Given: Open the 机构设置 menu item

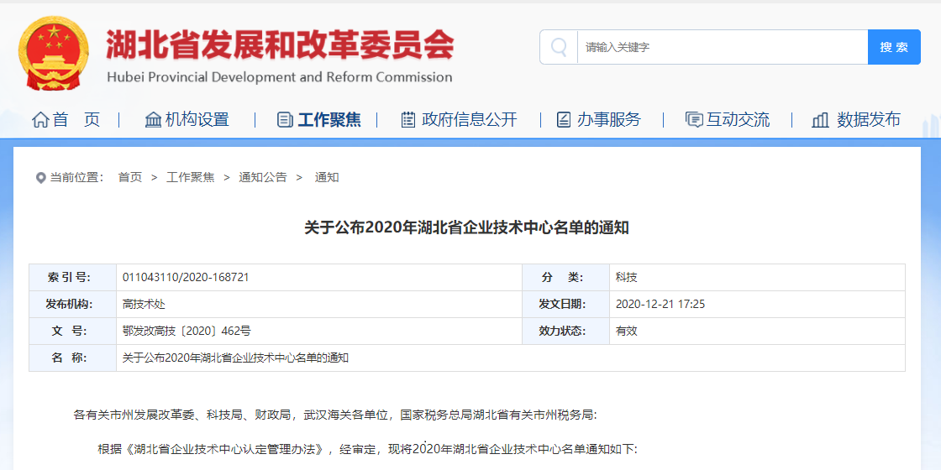Looking at the screenshot, I should 197,120.
